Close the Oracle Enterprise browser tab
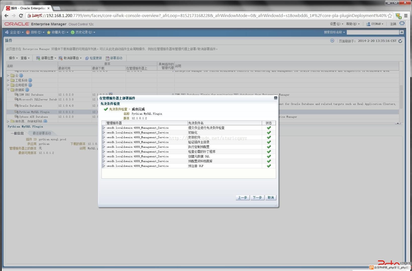Screen dimensions: 412x271 point(48,8)
